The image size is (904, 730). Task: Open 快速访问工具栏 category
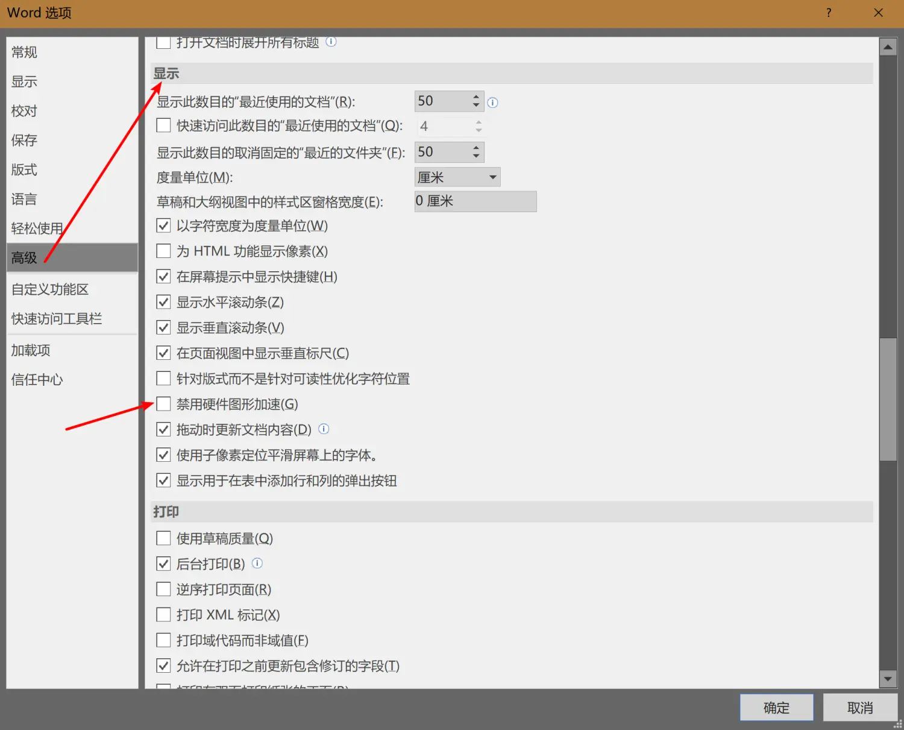[x=72, y=319]
